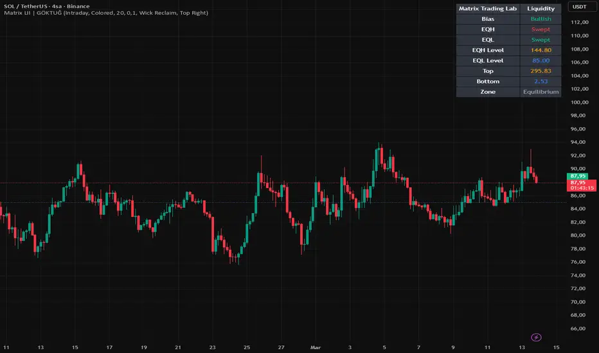
Task: Click the 15 date label at right end
Action: 556,347
